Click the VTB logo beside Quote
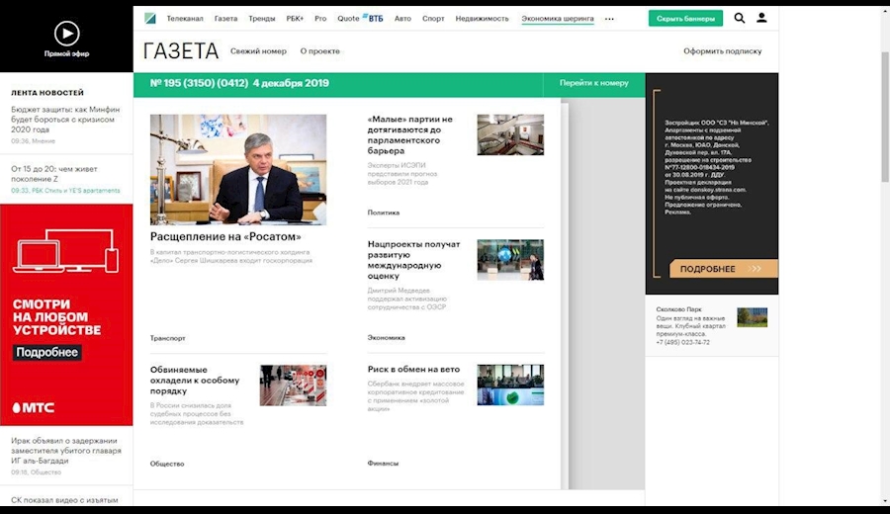The height and width of the screenshot is (514, 890). [374, 18]
